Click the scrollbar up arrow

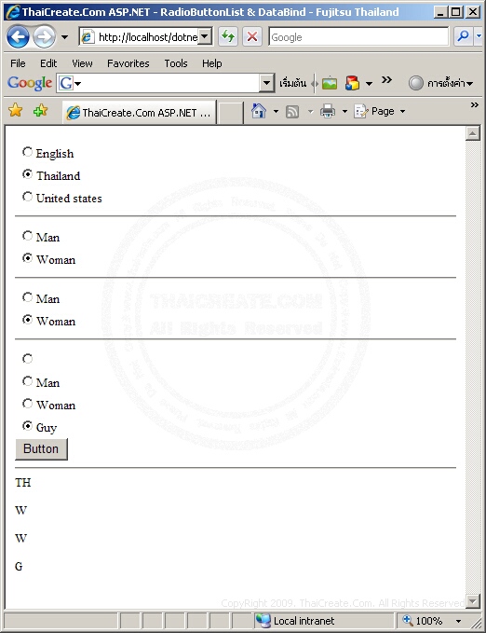(x=472, y=133)
